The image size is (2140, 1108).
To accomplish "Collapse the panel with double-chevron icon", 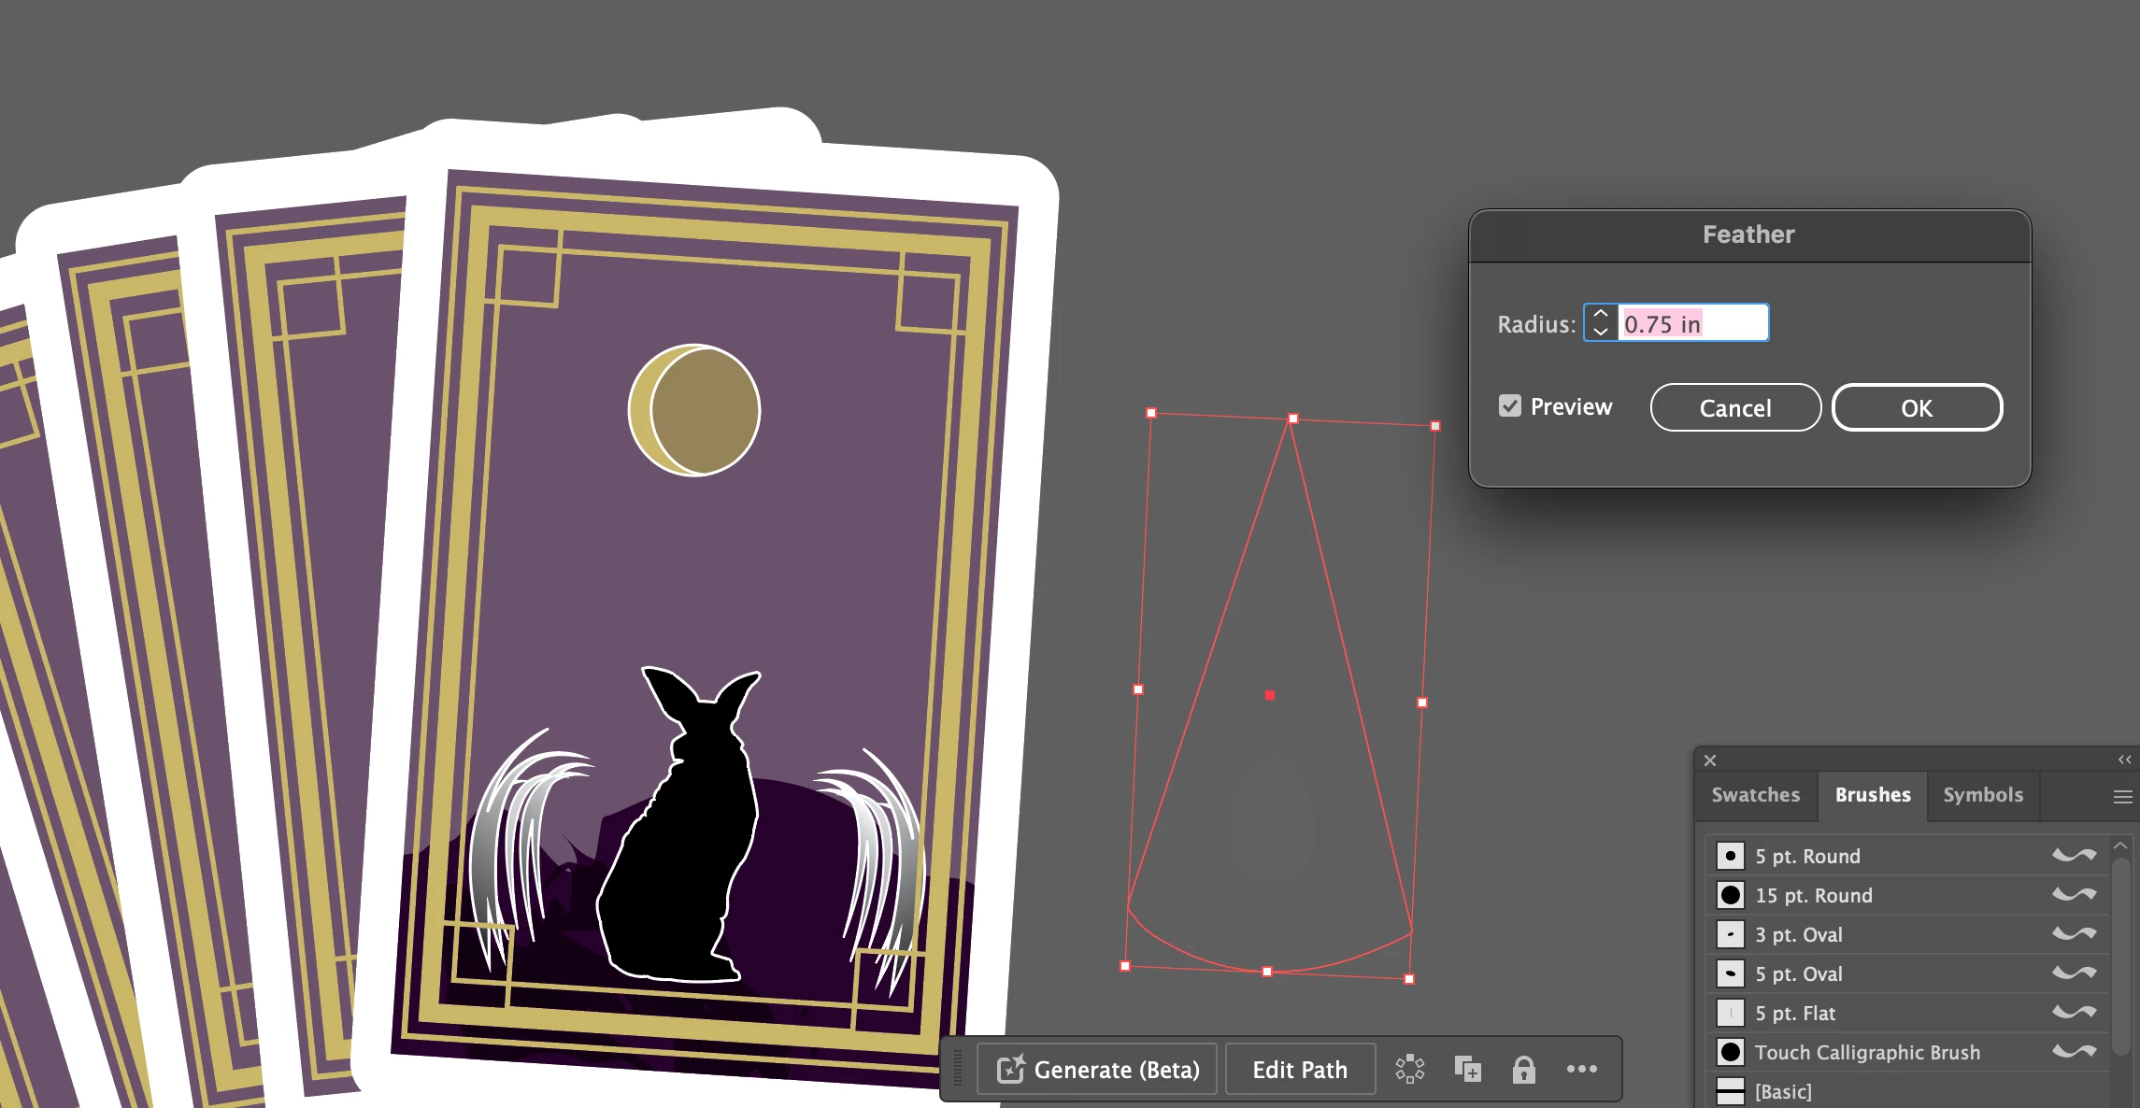I will [x=2124, y=760].
